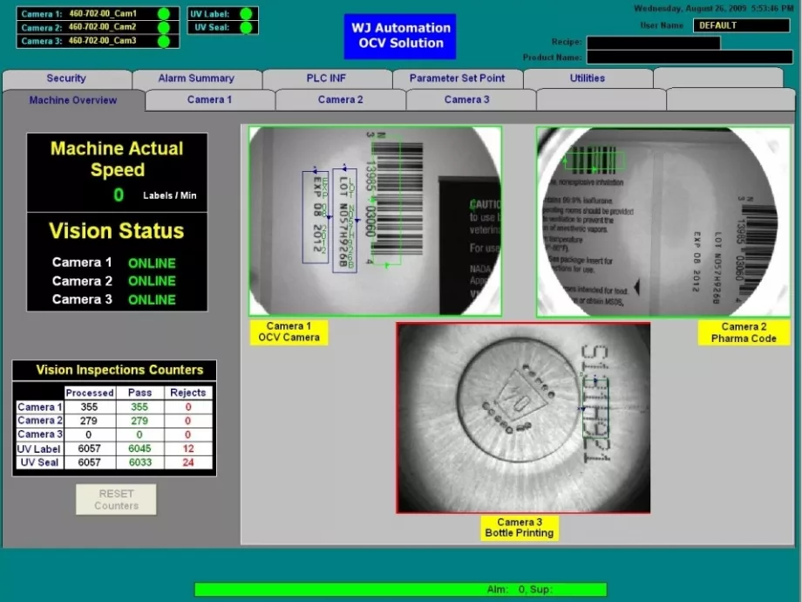Viewport: 802px width, 602px height.
Task: Select the Machine Overview tab
Action: [x=73, y=100]
